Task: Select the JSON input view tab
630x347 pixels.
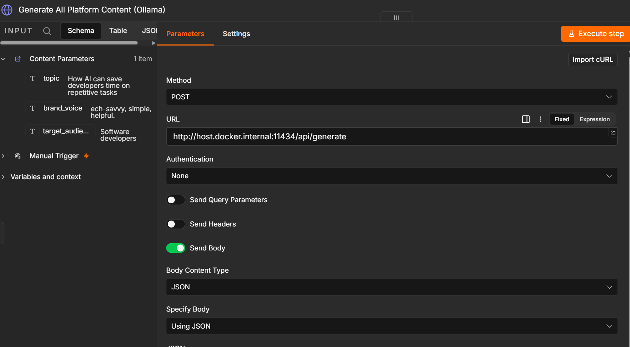Action: pyautogui.click(x=149, y=31)
